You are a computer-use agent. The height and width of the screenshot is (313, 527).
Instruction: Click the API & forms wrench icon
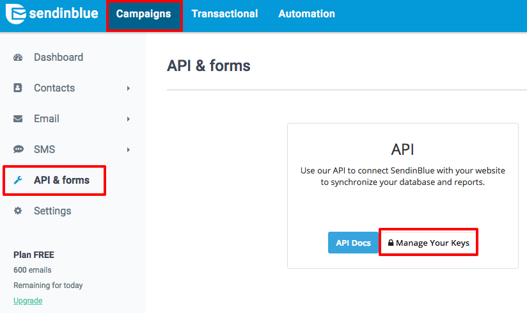click(x=18, y=181)
